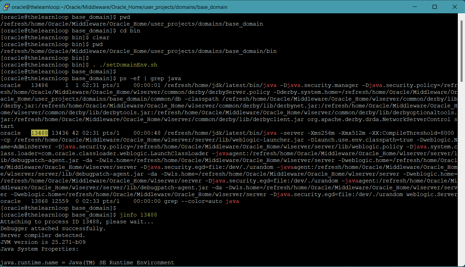Click the highlighted PID 13488

pos(40,133)
